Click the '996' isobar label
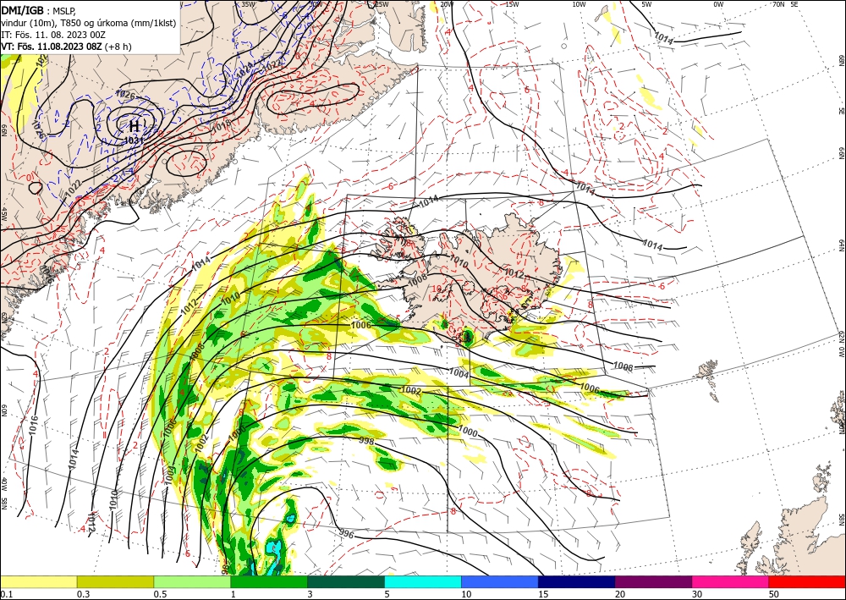 tap(347, 534)
